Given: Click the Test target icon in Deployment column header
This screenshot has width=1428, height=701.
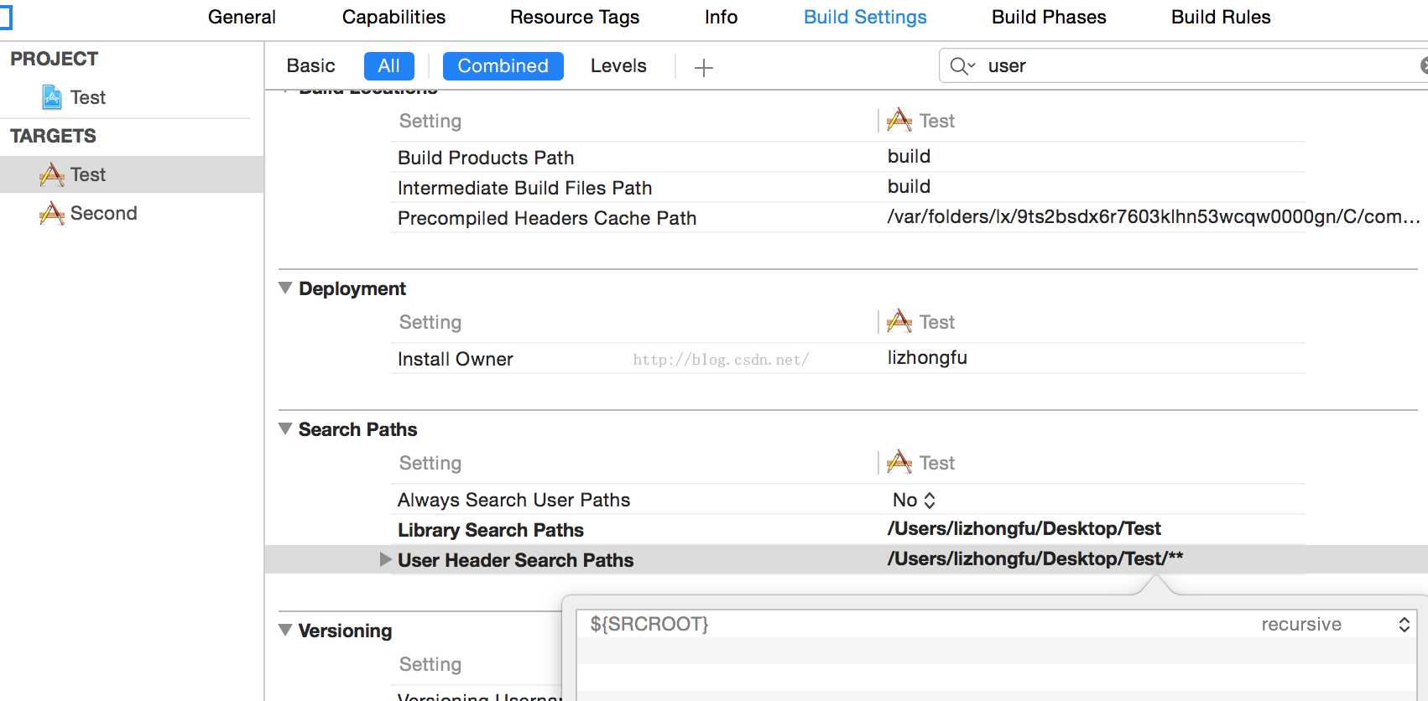Looking at the screenshot, I should [x=899, y=321].
